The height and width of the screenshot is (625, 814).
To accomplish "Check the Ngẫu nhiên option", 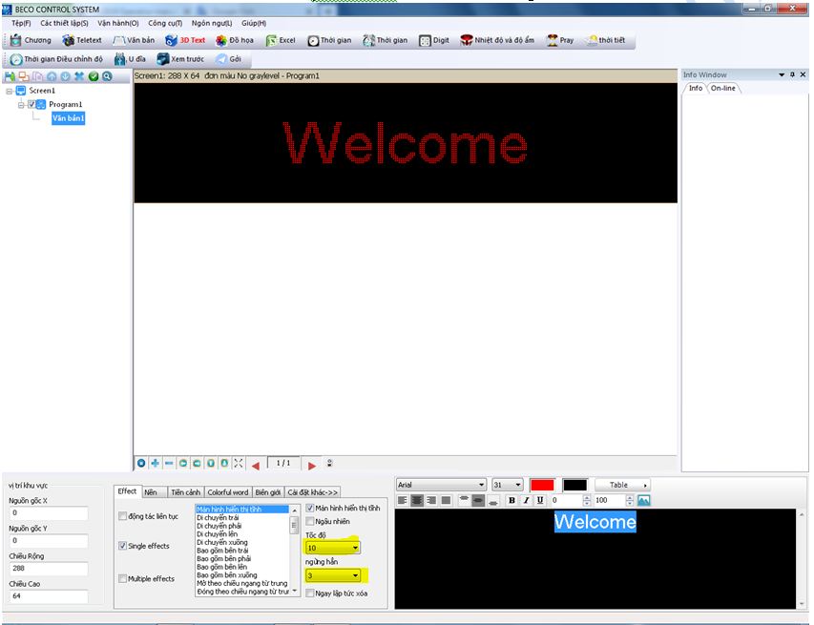I will pyautogui.click(x=309, y=521).
